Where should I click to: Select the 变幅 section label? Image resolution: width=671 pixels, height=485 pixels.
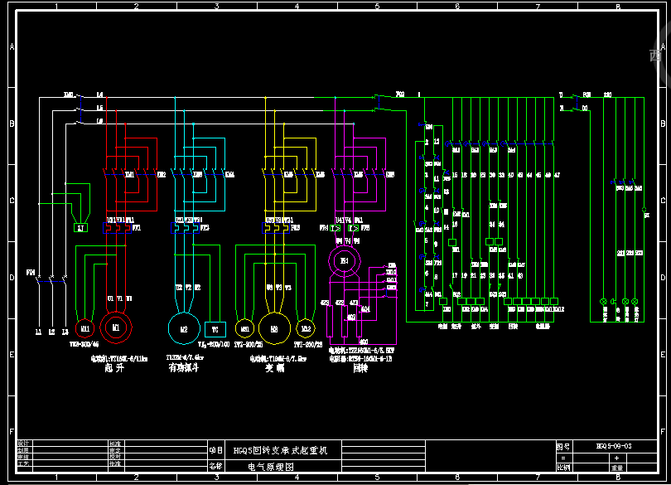tap(274, 368)
